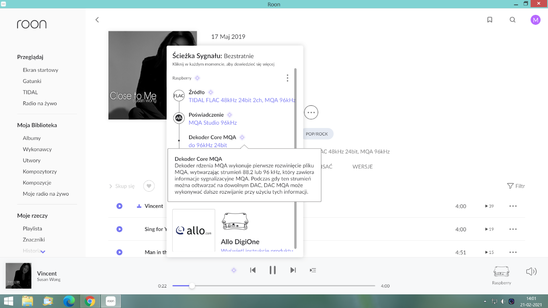The height and width of the screenshot is (308, 548).
Task: Open Microsoft Edge from taskbar
Action: pos(69,301)
